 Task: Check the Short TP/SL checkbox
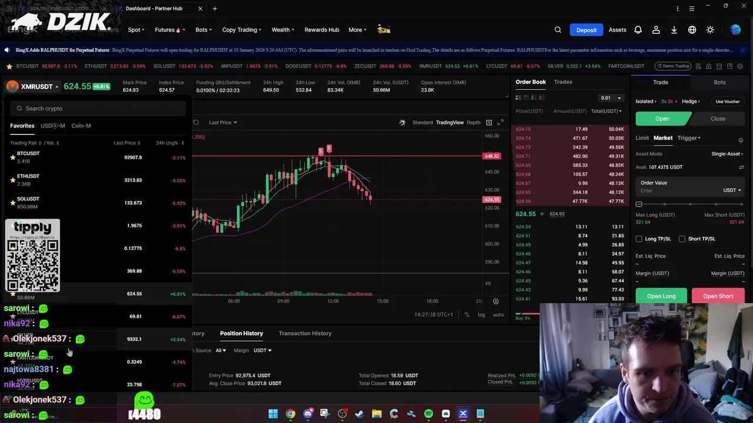(x=682, y=239)
